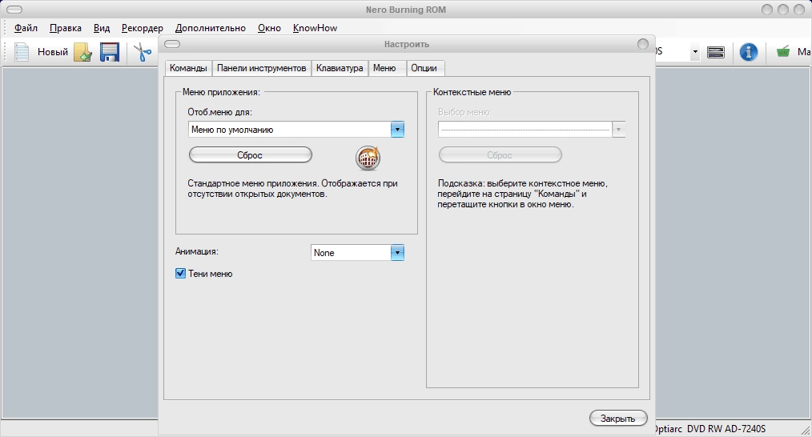Screen dimensions: 812x437
Task: Click the resize grip in status bar
Action: pos(806,430)
